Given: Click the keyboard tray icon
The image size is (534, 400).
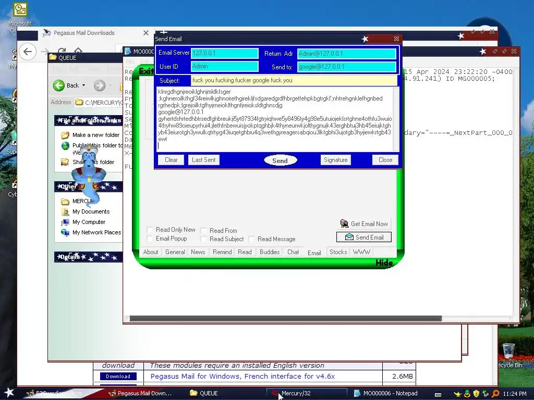Looking at the screenshot, I should click(x=438, y=394).
